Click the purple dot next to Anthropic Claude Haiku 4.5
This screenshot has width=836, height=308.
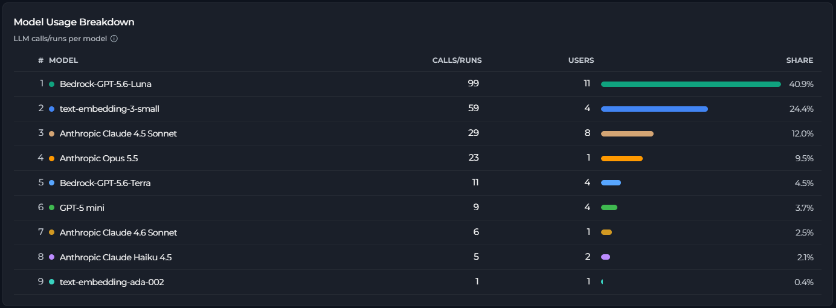52,257
